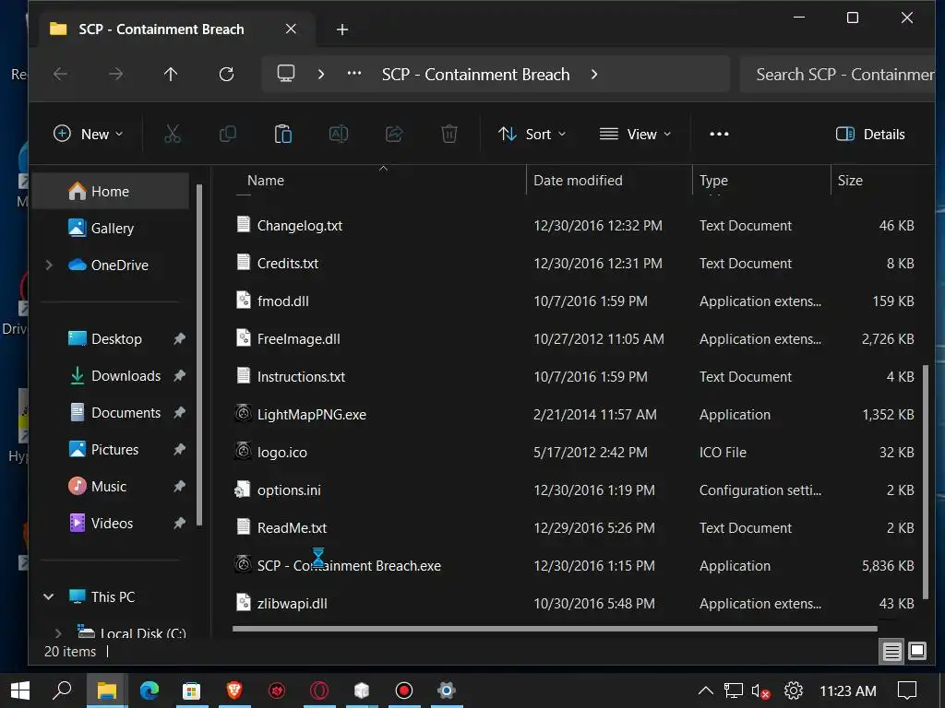Click the Copy icon in toolbar

coord(228,134)
